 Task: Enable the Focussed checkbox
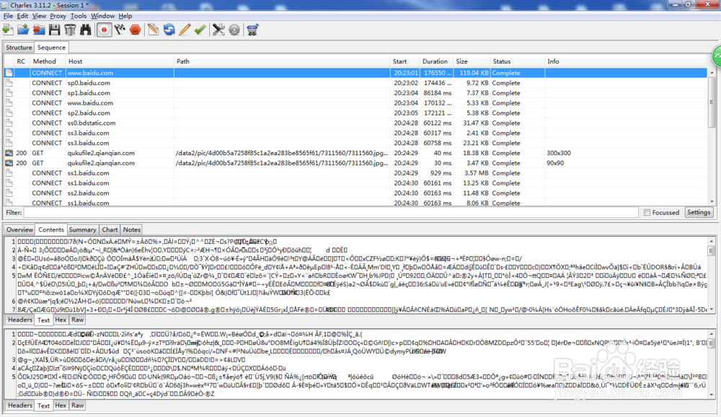coord(647,213)
